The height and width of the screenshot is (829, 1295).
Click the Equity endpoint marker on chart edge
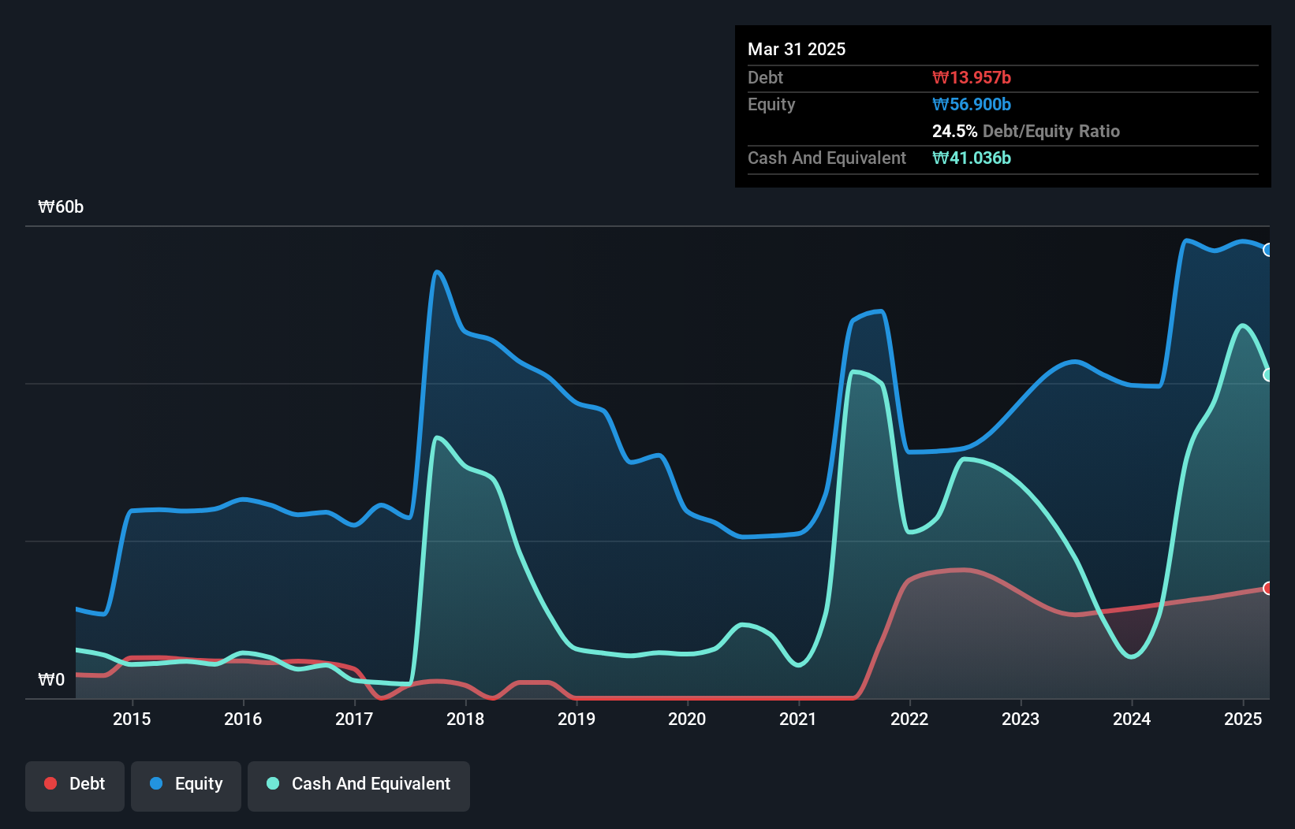(x=1268, y=250)
